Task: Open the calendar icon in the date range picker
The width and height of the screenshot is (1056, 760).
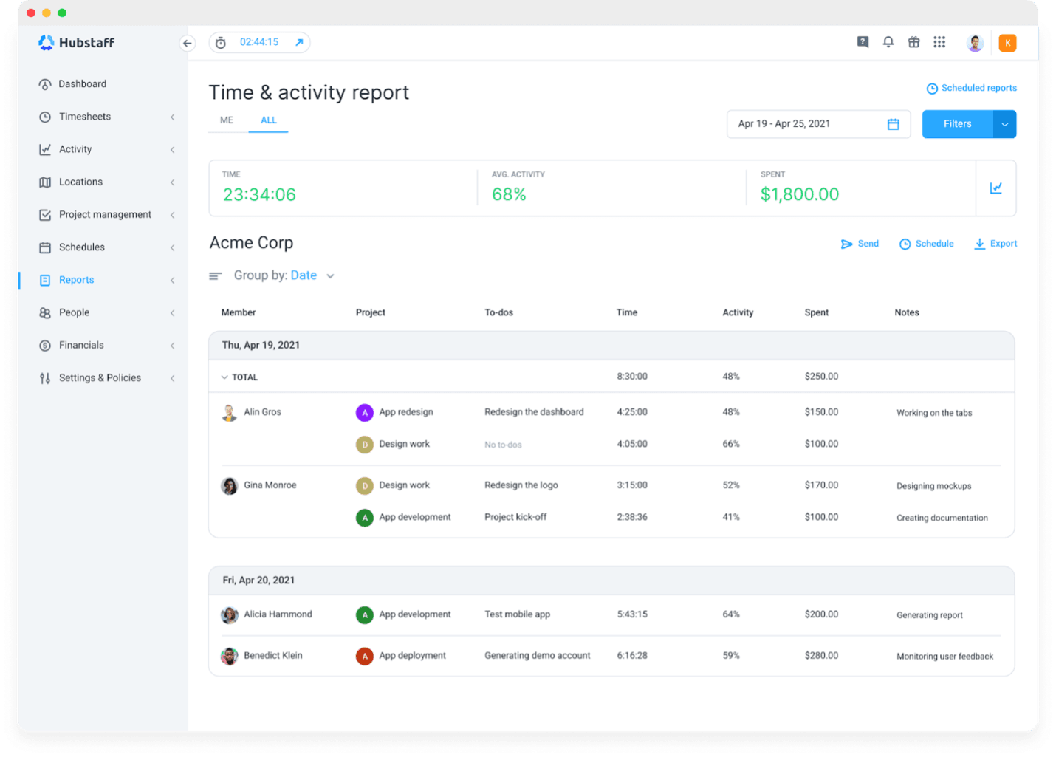Action: pos(894,123)
